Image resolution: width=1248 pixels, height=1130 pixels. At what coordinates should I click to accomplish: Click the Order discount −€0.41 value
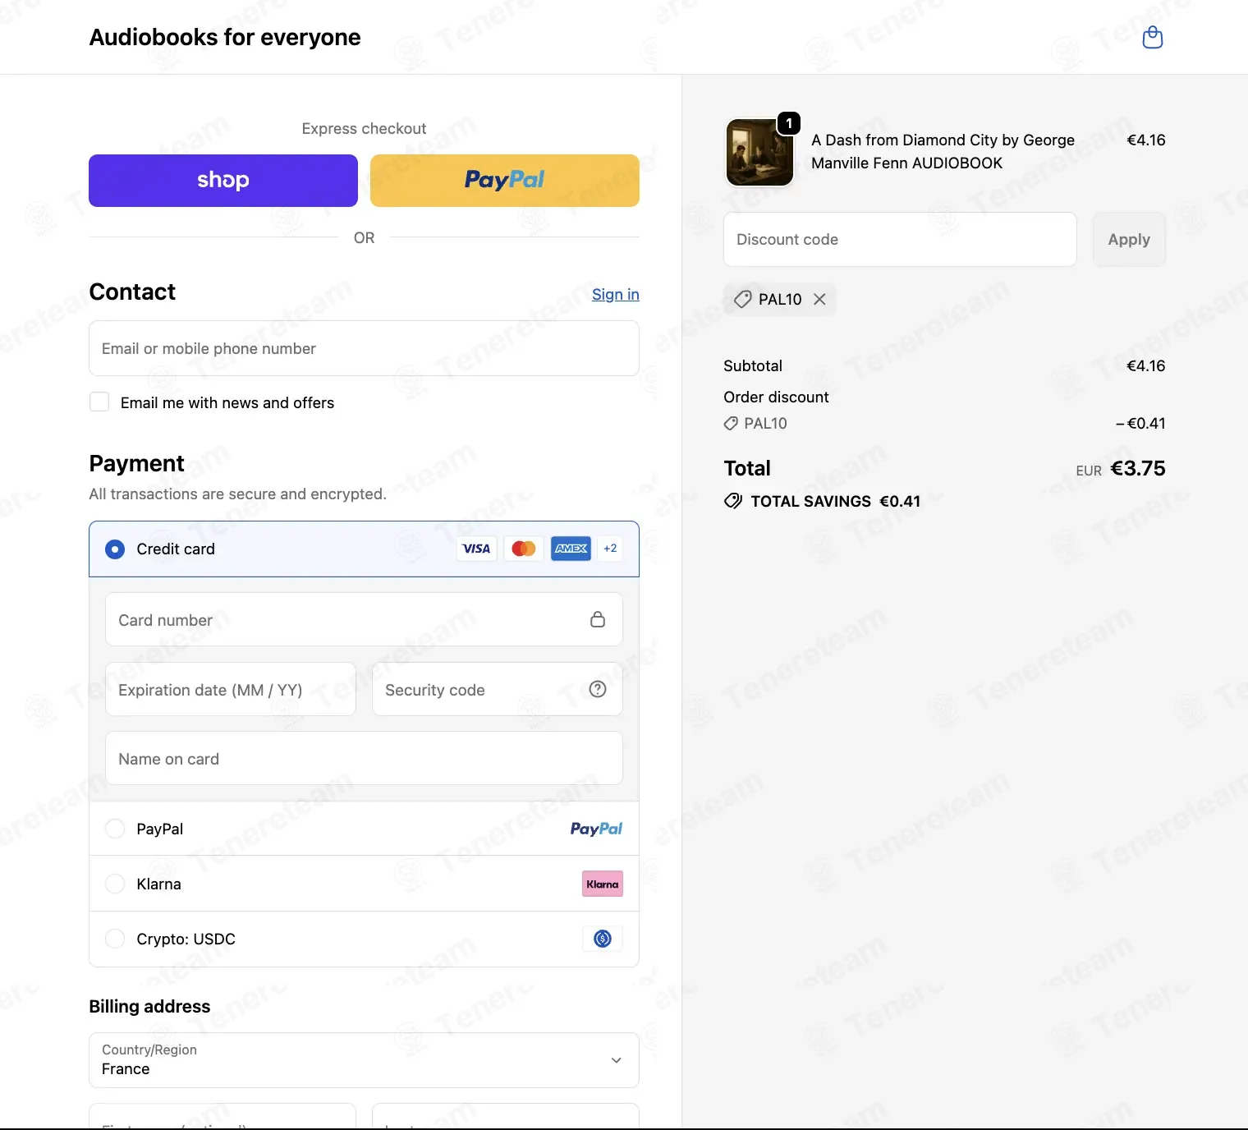point(1140,423)
